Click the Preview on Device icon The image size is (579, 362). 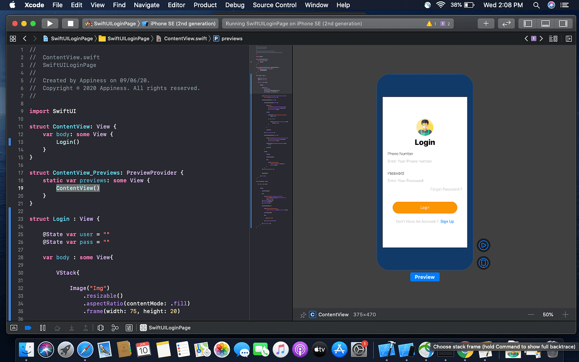(x=483, y=263)
